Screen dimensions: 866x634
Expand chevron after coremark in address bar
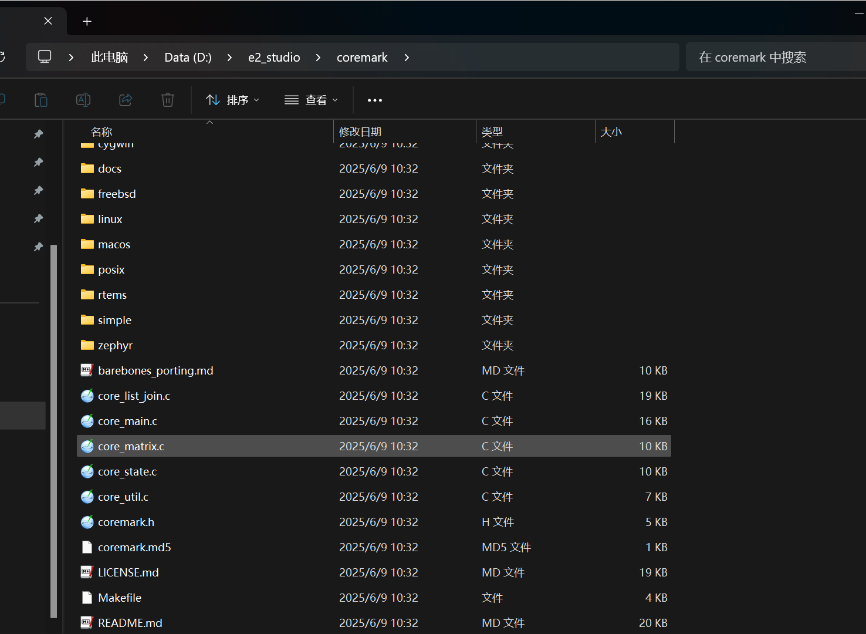(407, 58)
